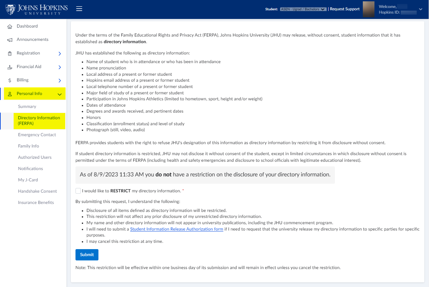429x287 pixels.
Task: Open the Summary page under Personal Info
Action: coord(27,107)
